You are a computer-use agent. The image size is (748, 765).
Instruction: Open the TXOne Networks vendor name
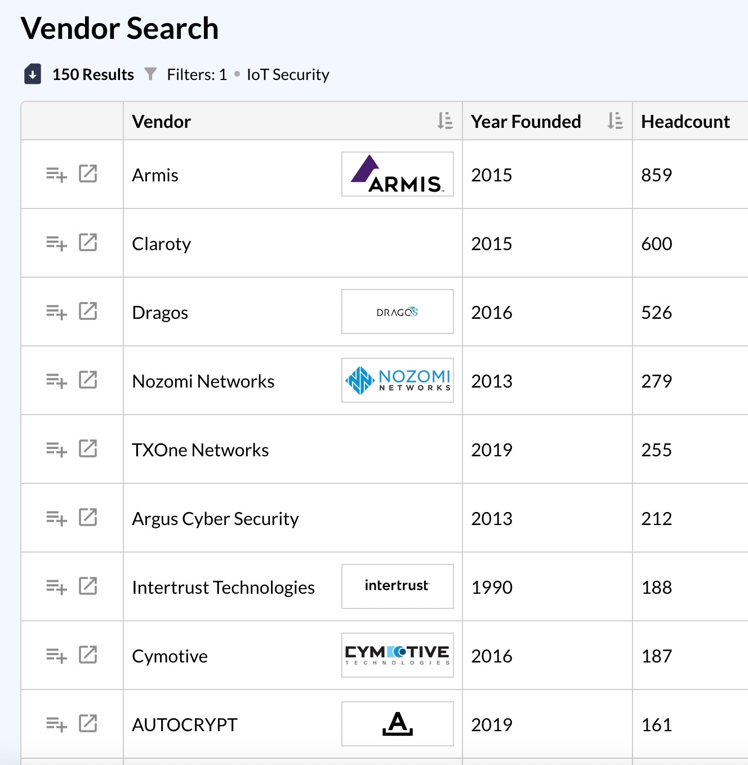pos(201,450)
